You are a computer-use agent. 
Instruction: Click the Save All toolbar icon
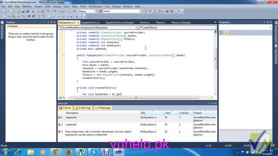pyautogui.click(x=27, y=11)
